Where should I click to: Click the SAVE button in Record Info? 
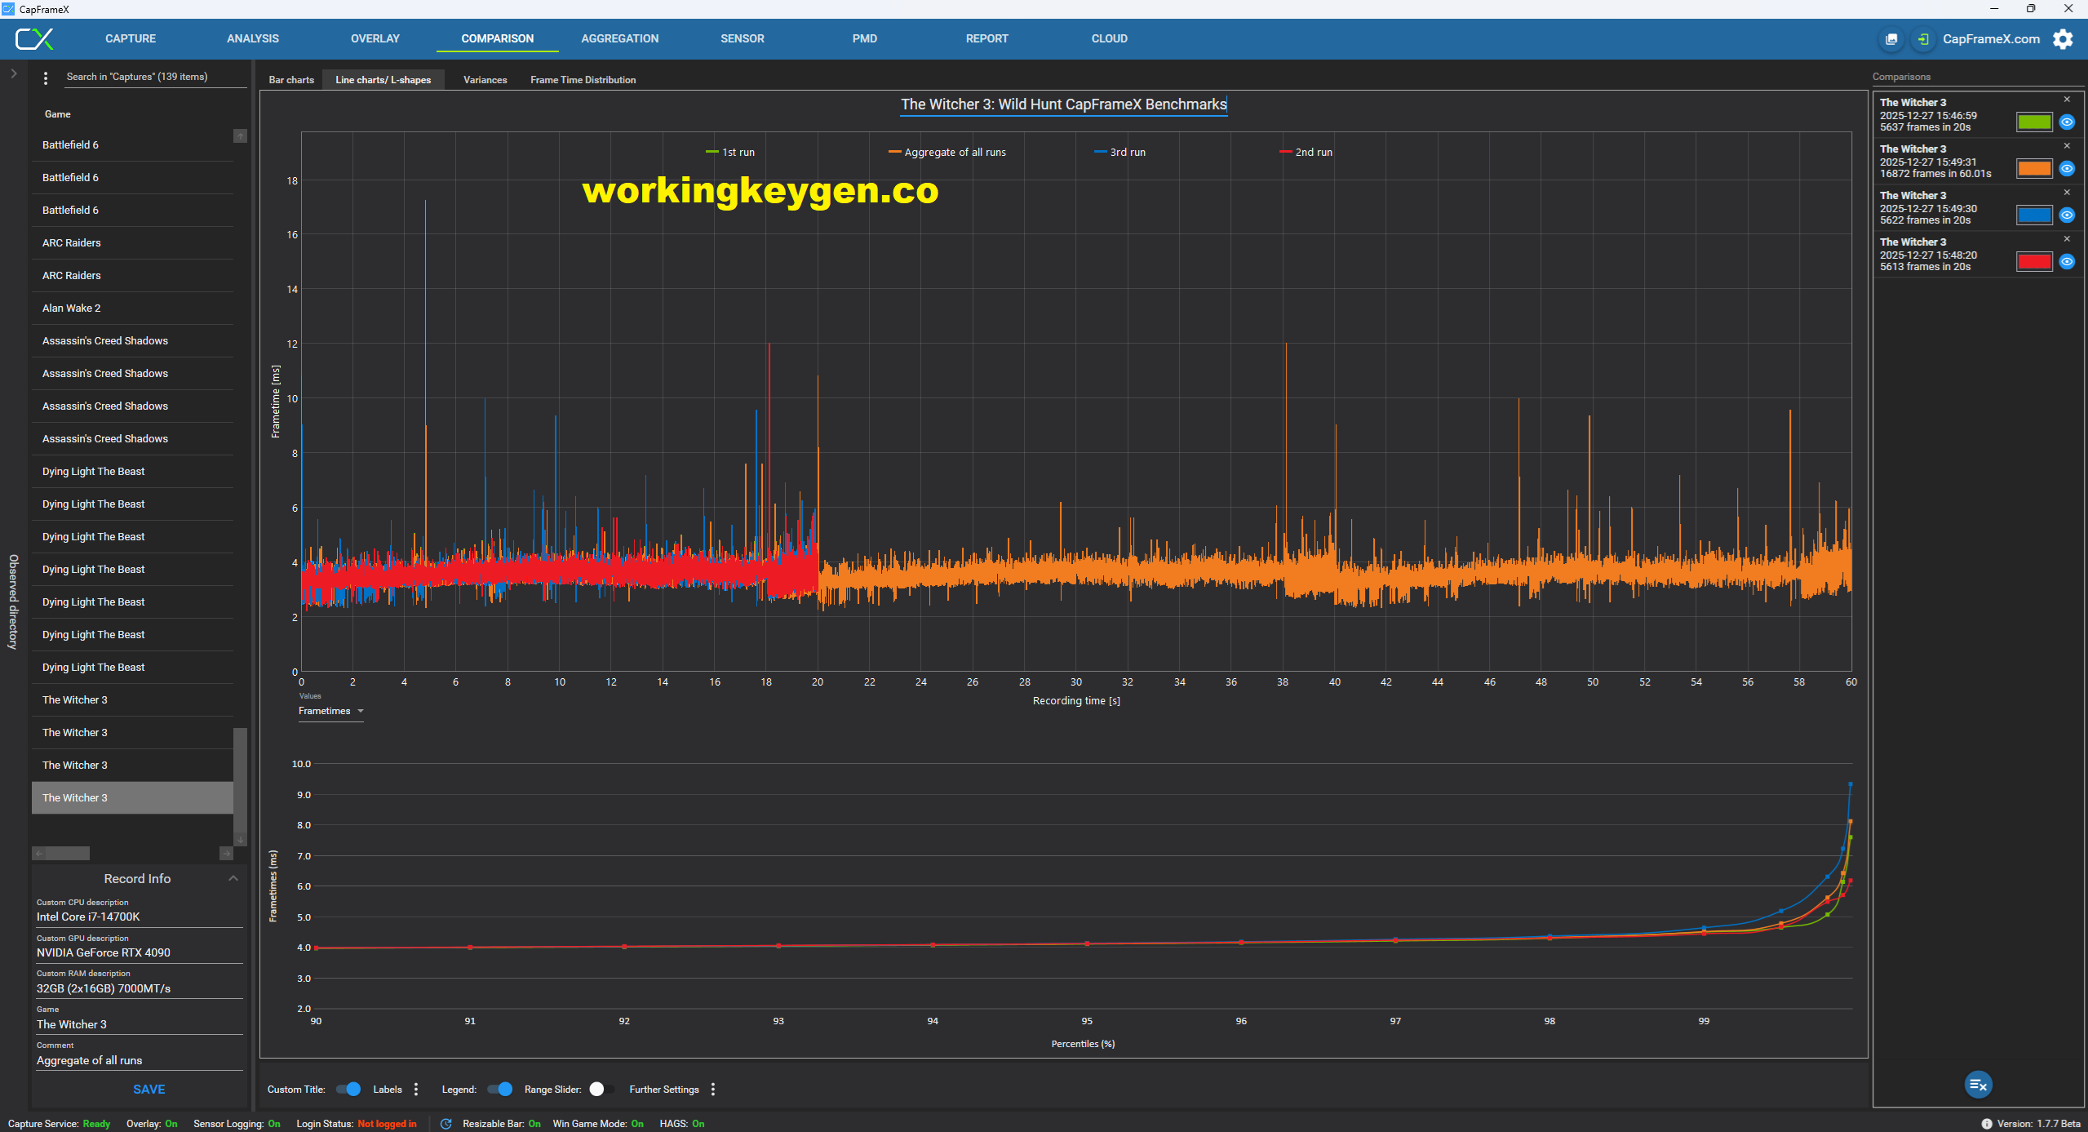tap(149, 1089)
